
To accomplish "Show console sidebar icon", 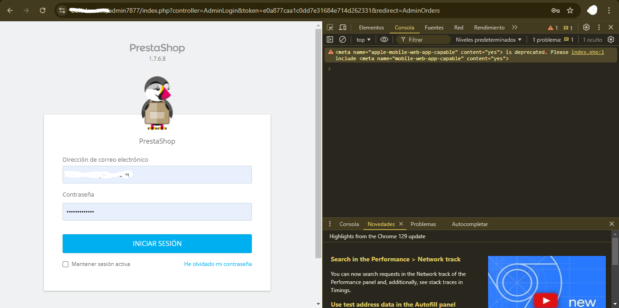I will [x=330, y=40].
